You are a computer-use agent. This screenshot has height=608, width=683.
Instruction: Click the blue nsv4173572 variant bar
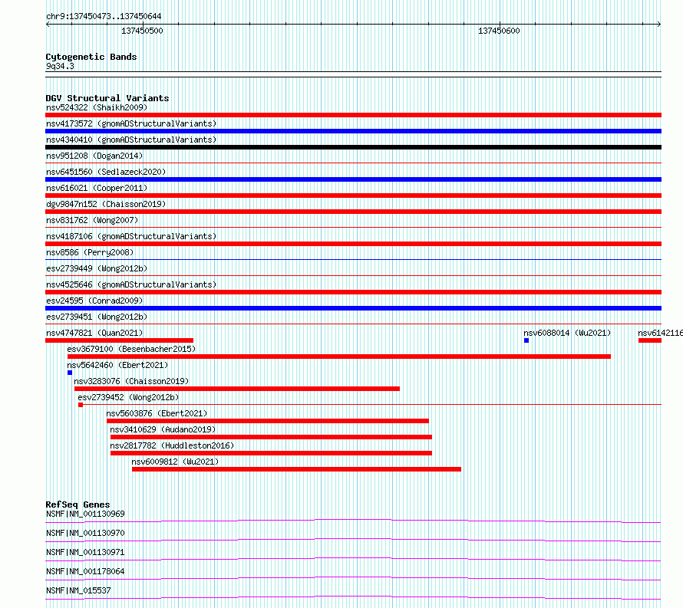(353, 131)
